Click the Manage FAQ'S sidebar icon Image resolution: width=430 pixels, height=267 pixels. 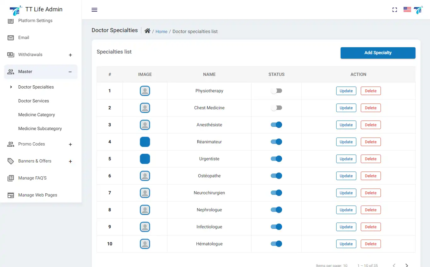point(11,178)
